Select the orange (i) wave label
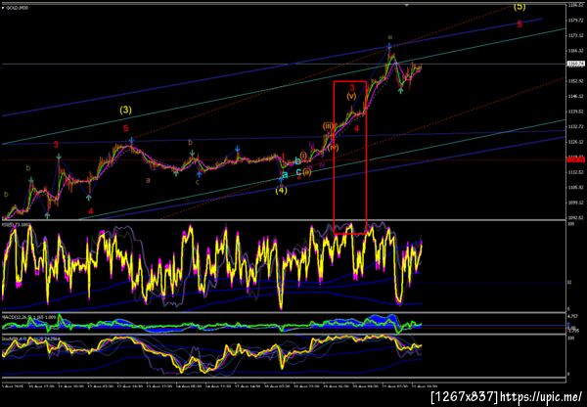Image resolution: width=587 pixels, height=407 pixels. 303,155
